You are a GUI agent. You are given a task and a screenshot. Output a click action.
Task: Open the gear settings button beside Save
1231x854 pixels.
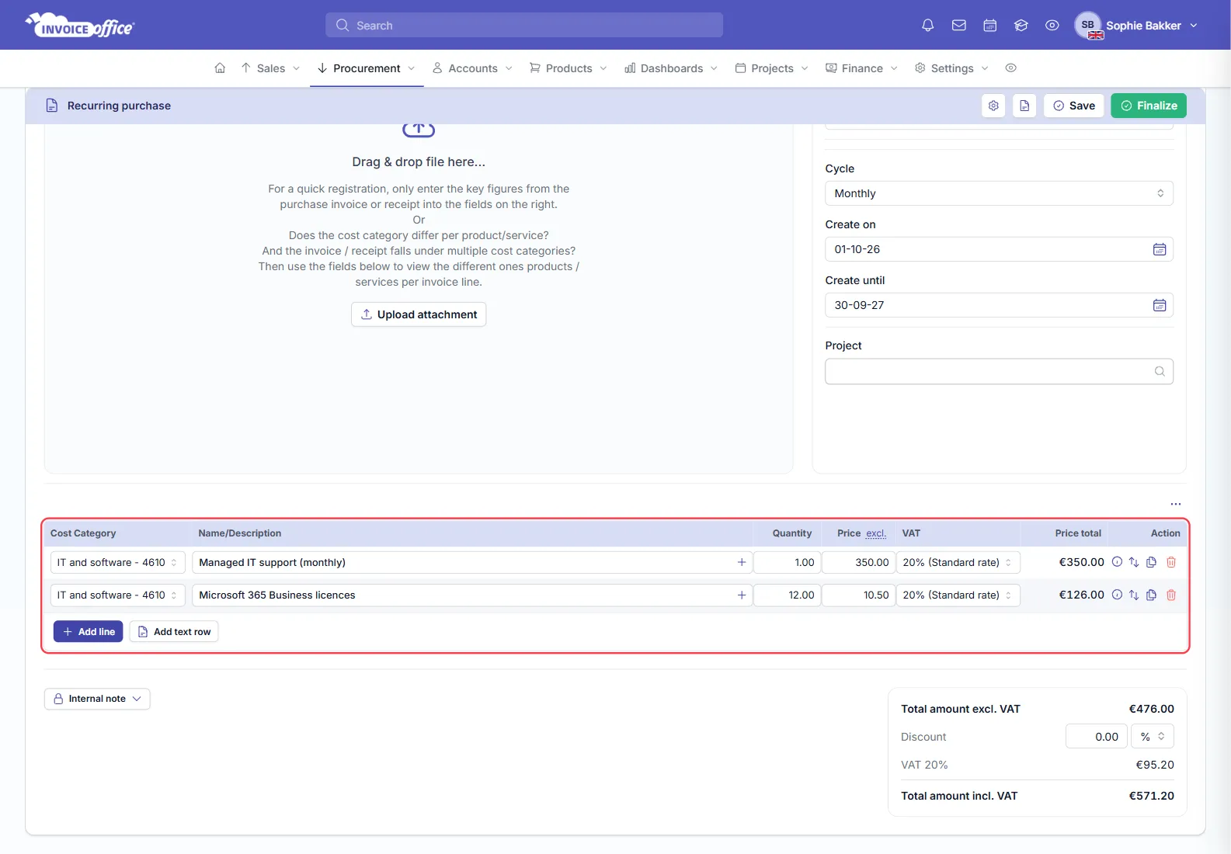pyautogui.click(x=993, y=106)
